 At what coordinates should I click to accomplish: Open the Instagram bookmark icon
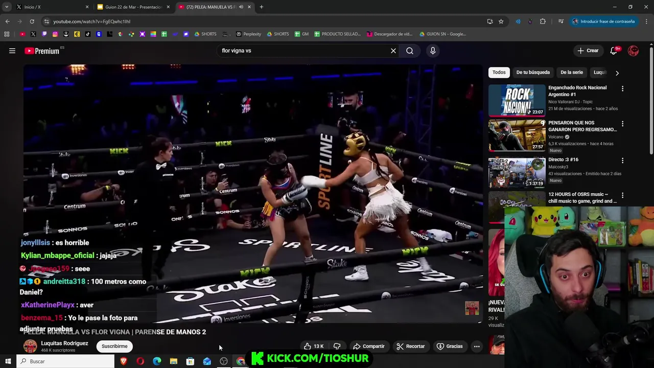pos(55,34)
